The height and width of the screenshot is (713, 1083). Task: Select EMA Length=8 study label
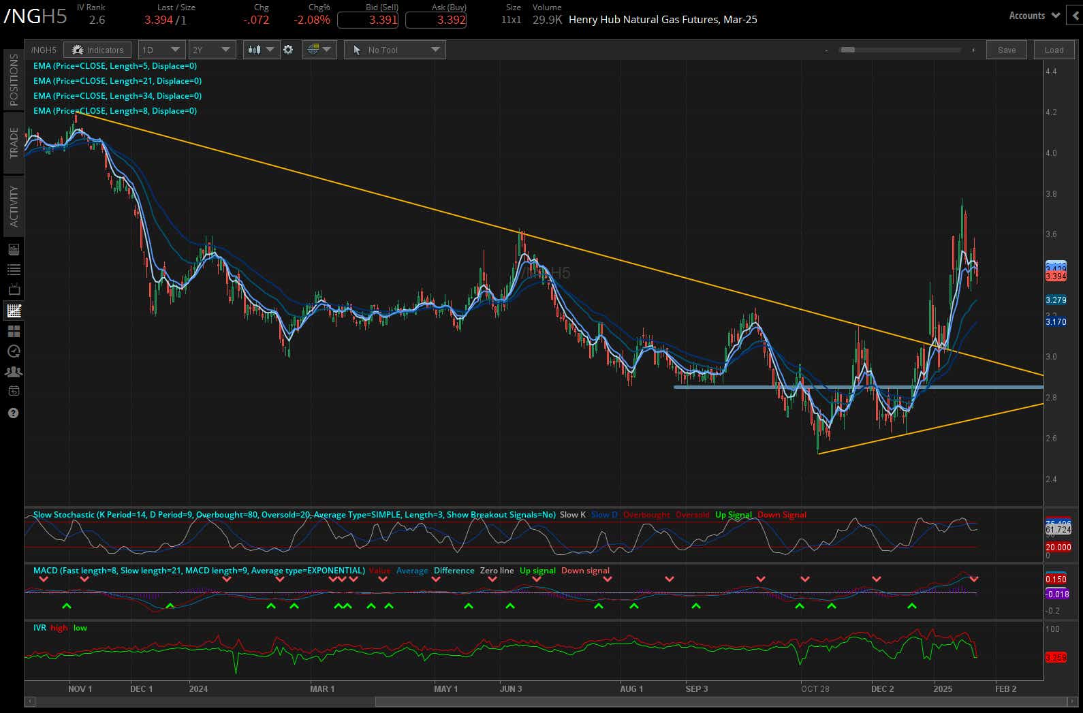115,111
